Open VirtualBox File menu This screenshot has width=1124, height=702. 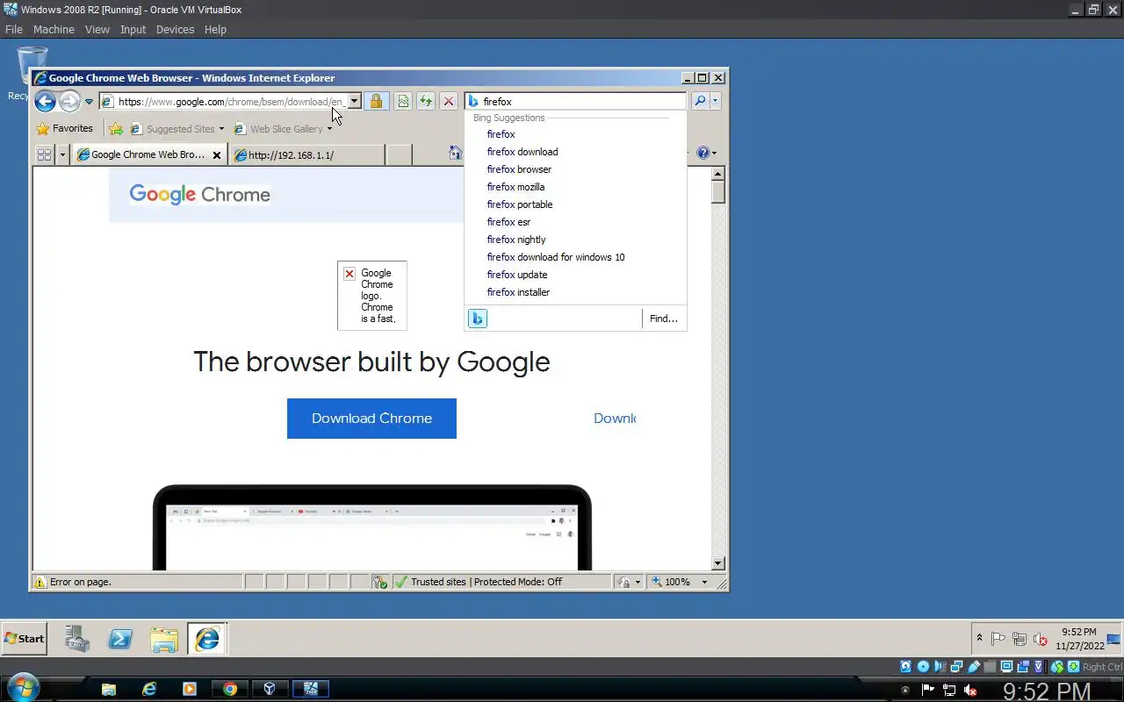14,29
